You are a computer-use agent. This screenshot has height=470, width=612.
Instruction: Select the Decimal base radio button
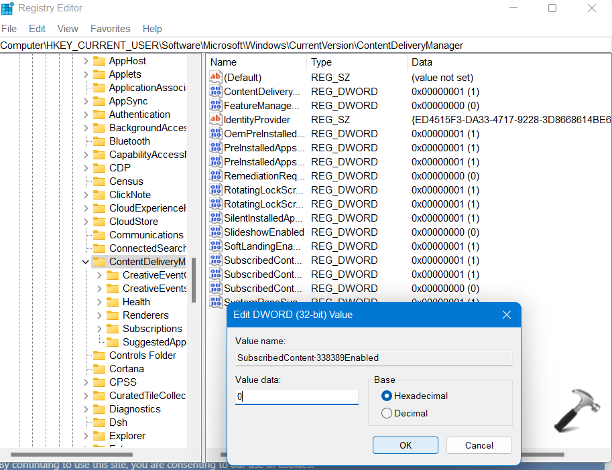[x=386, y=413]
